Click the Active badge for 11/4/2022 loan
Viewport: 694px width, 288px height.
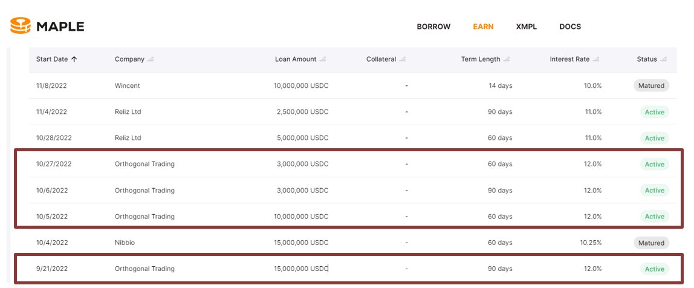(x=655, y=112)
